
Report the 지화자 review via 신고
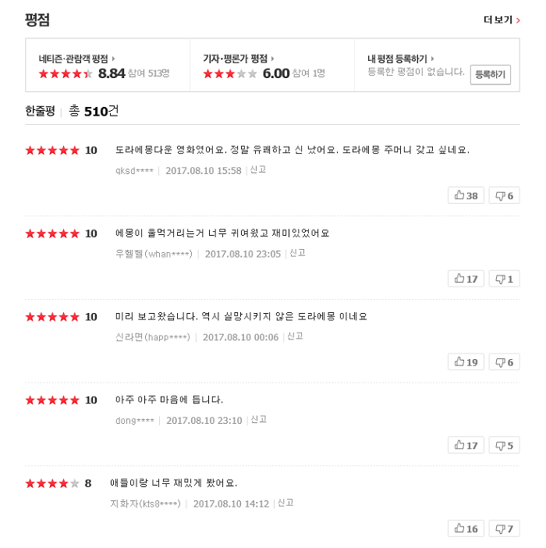pos(285,503)
